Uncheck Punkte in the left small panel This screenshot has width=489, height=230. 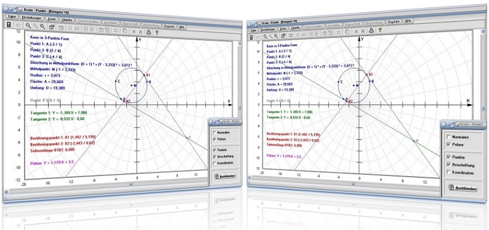(214, 149)
